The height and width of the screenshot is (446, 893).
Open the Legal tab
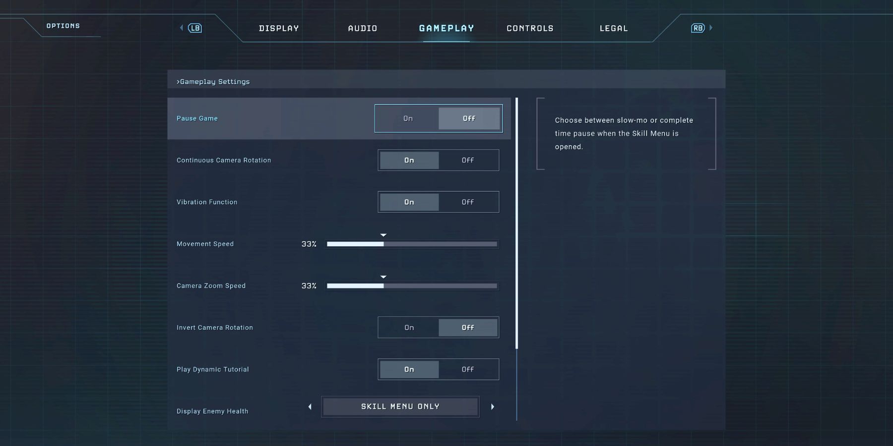(614, 28)
